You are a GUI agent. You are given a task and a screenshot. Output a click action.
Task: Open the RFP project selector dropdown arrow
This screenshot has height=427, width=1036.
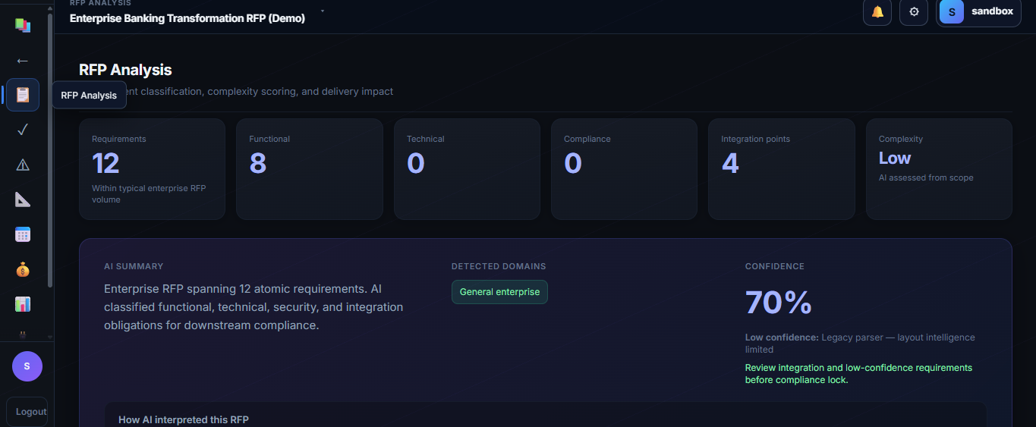[323, 11]
